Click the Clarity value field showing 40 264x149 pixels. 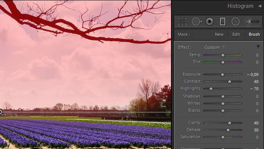(256, 123)
